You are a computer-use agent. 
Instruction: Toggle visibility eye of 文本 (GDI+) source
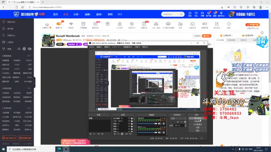click(x=129, y=121)
